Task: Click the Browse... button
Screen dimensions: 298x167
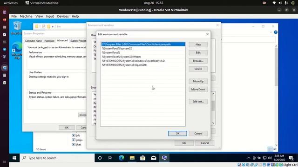Action: pyautogui.click(x=198, y=61)
